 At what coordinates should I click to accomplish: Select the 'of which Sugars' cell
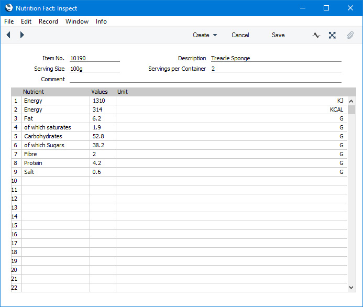[56, 145]
